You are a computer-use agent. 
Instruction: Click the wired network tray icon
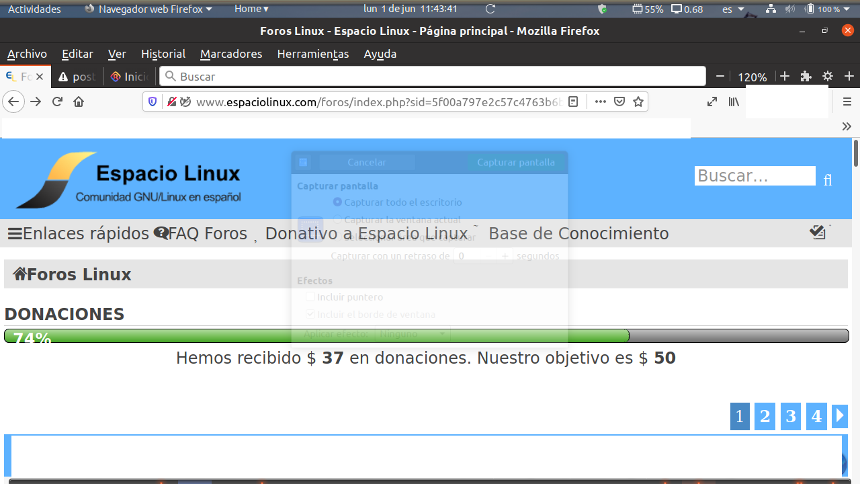tap(771, 9)
